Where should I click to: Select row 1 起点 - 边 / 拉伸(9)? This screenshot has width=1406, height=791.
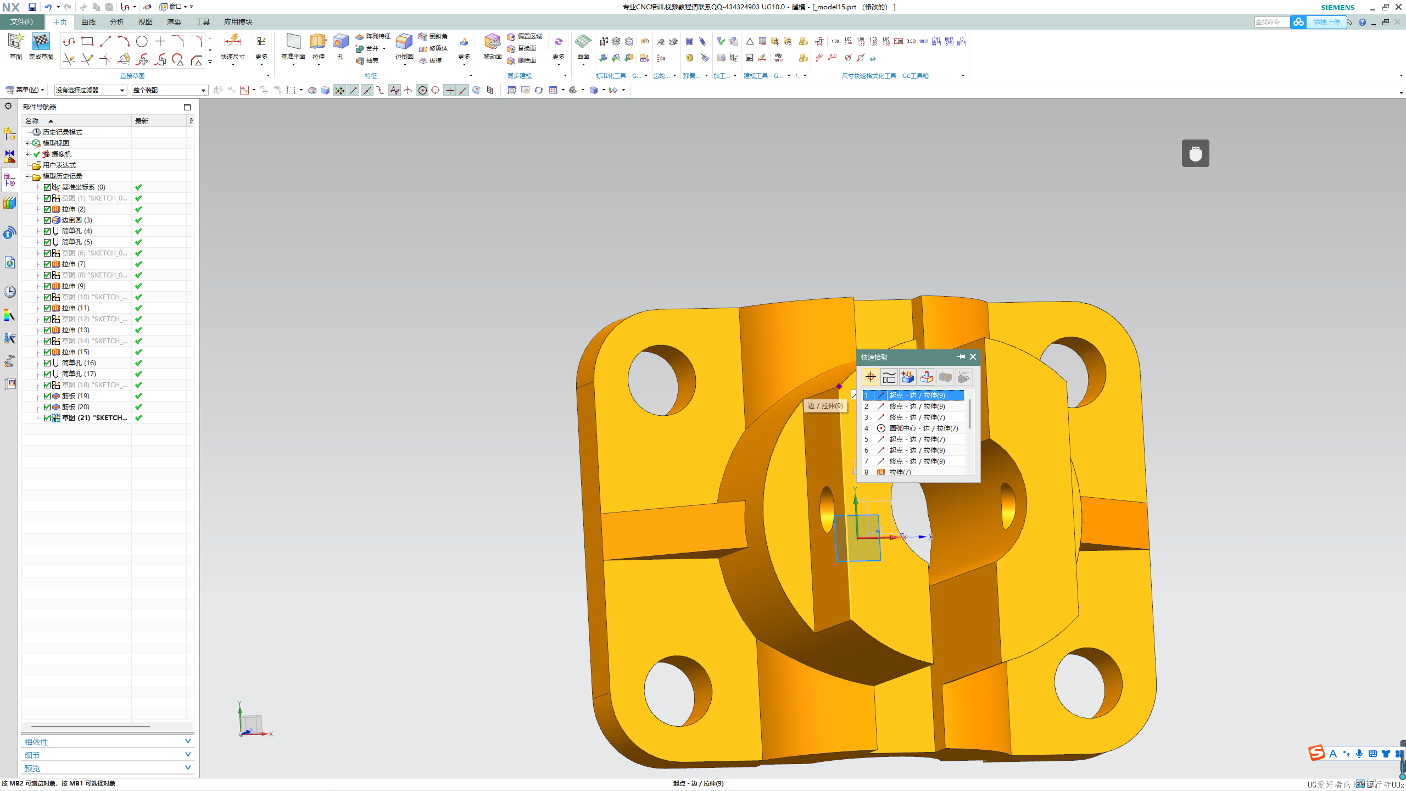pyautogui.click(x=913, y=396)
